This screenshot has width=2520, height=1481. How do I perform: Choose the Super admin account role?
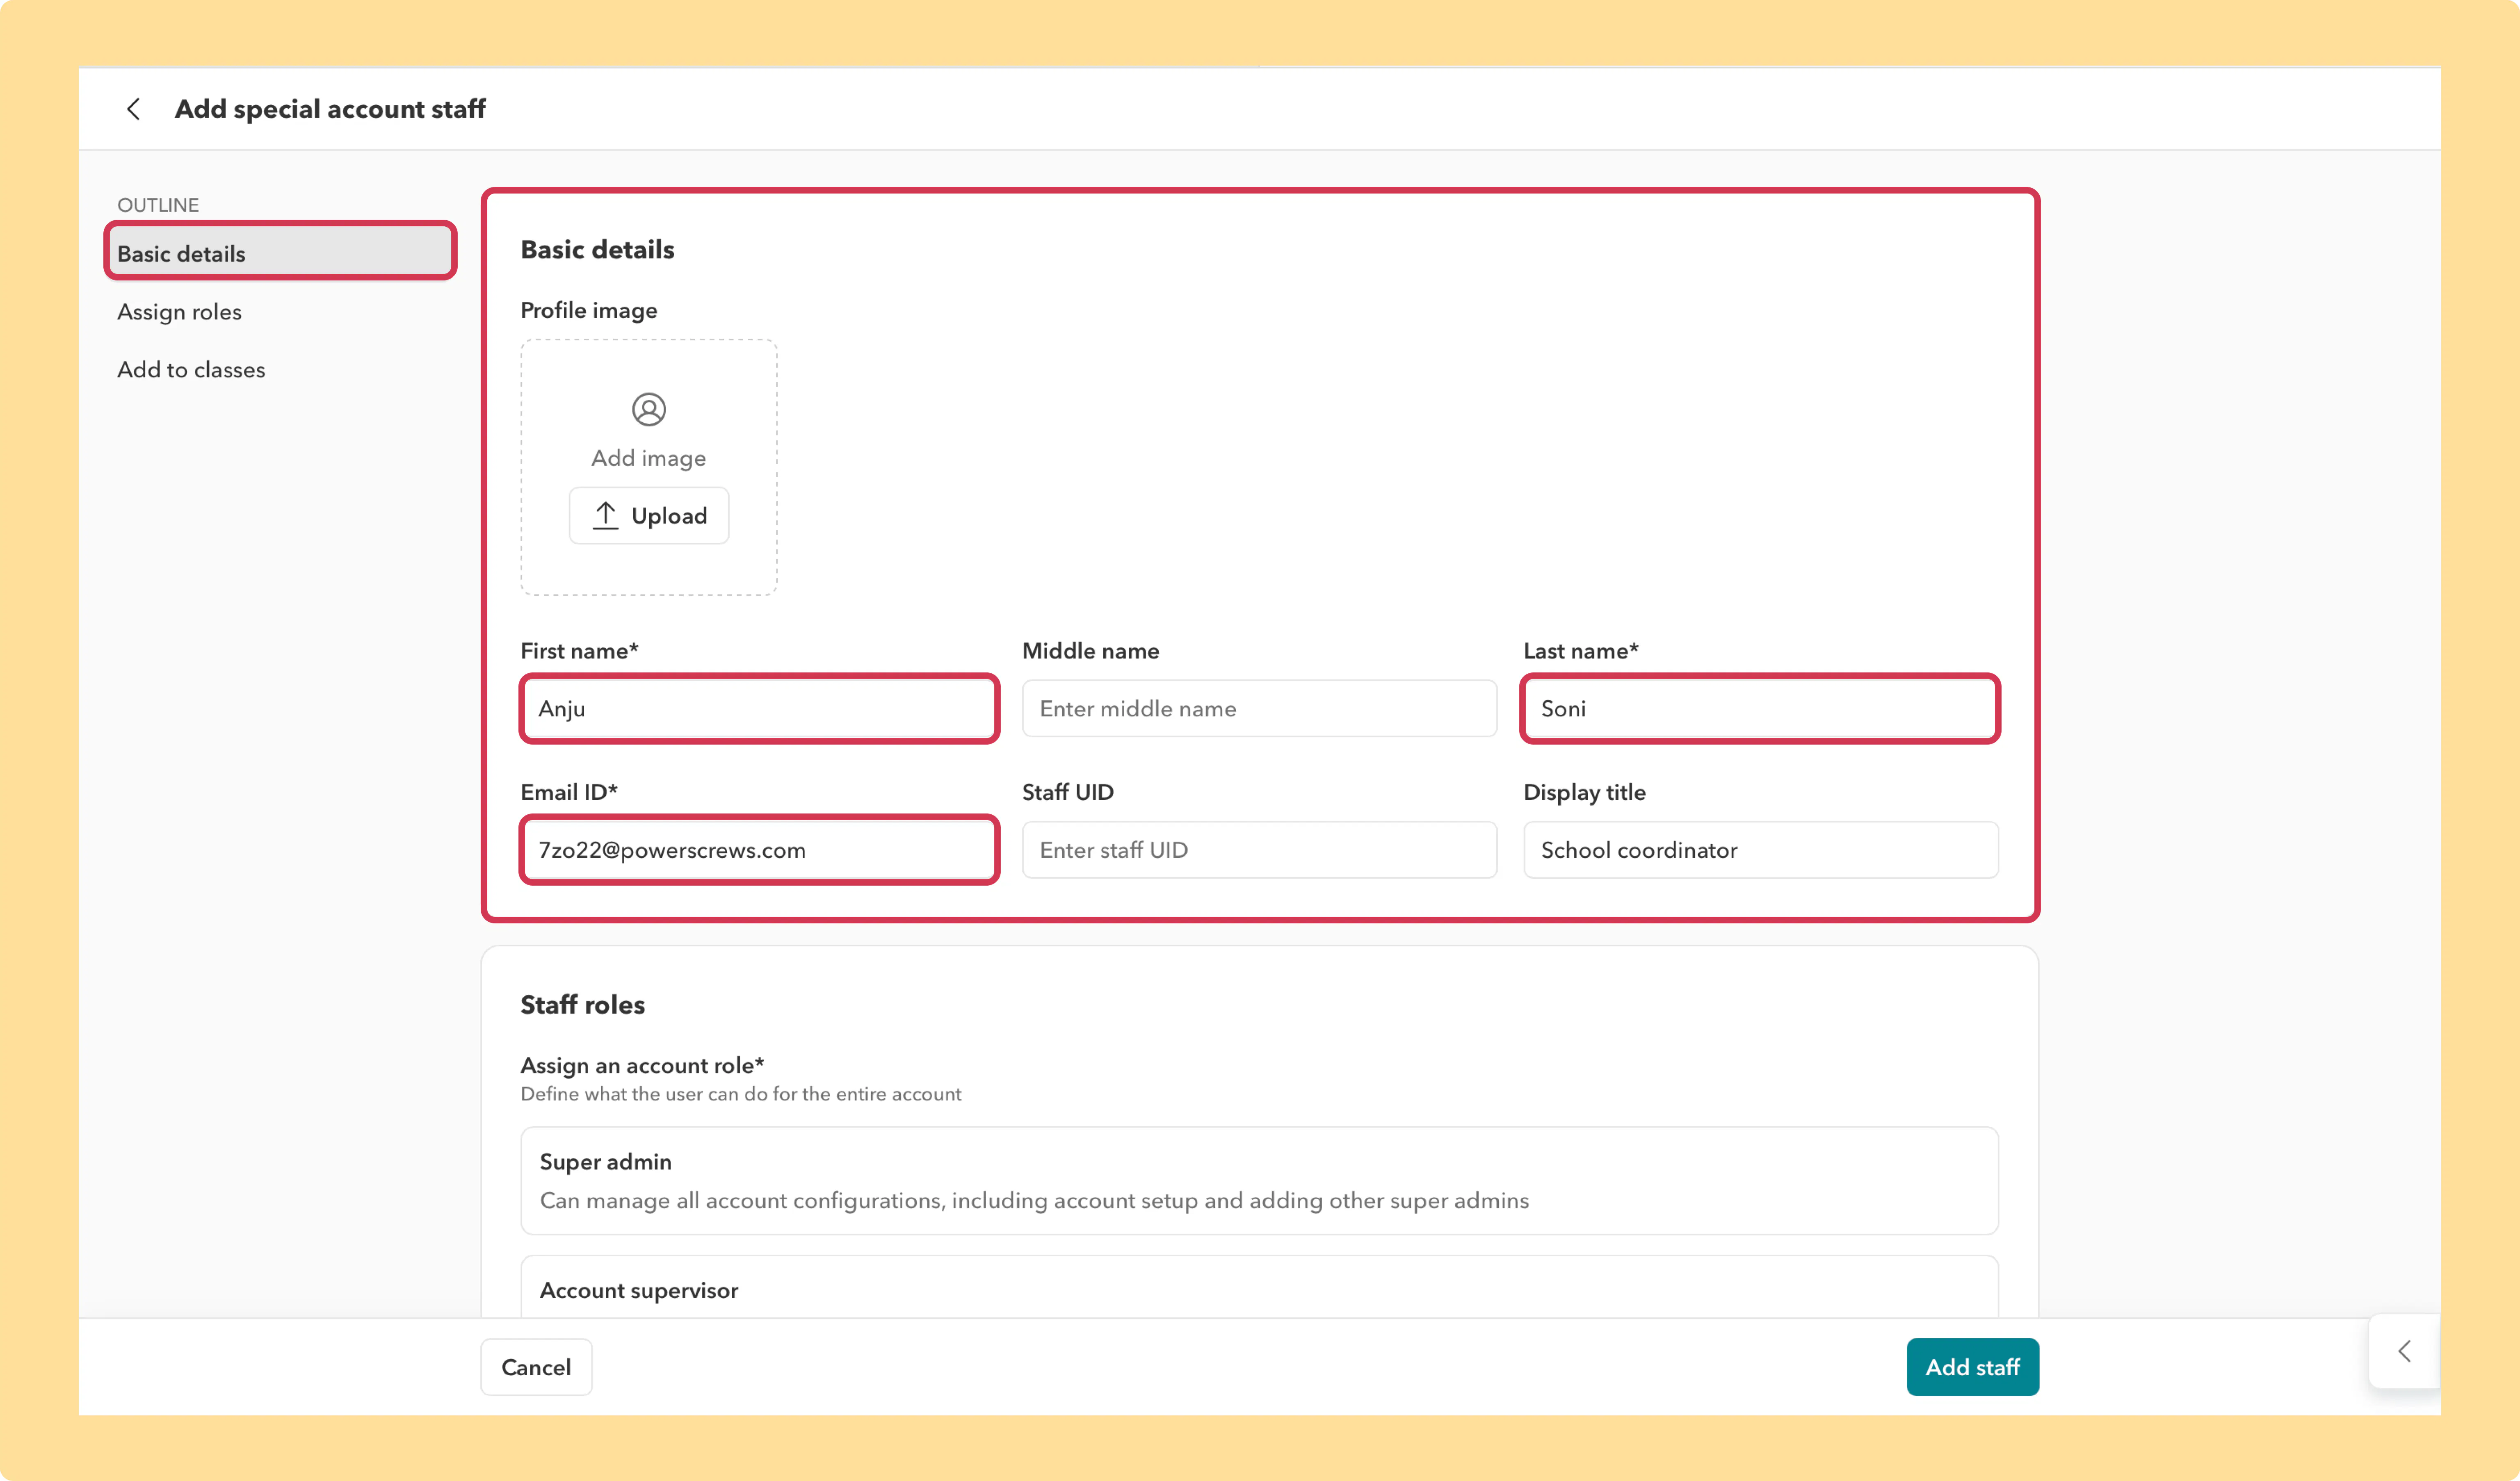1259,1181
